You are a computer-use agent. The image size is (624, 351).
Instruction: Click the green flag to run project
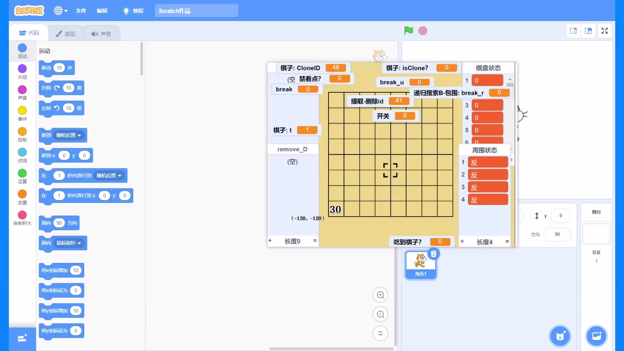409,31
